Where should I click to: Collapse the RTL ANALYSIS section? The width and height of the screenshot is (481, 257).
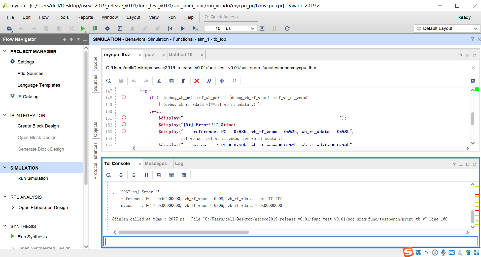[x=5, y=197]
